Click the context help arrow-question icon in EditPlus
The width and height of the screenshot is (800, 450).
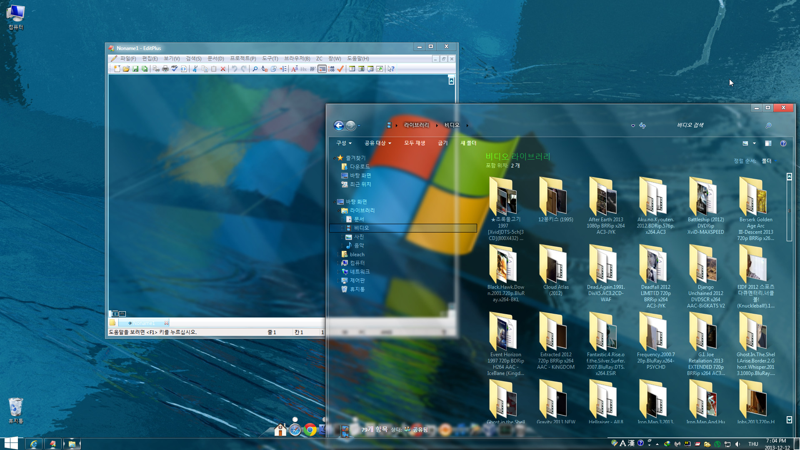[391, 69]
